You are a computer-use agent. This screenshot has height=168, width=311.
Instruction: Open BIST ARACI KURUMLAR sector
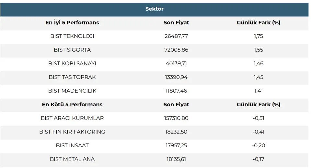point(72,118)
